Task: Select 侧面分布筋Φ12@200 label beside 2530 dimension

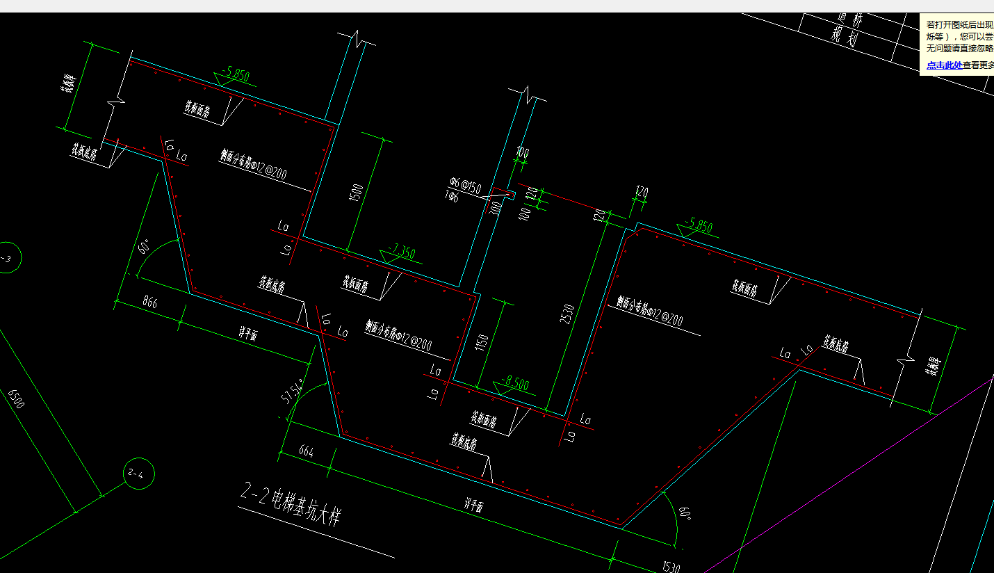Action: 650,310
